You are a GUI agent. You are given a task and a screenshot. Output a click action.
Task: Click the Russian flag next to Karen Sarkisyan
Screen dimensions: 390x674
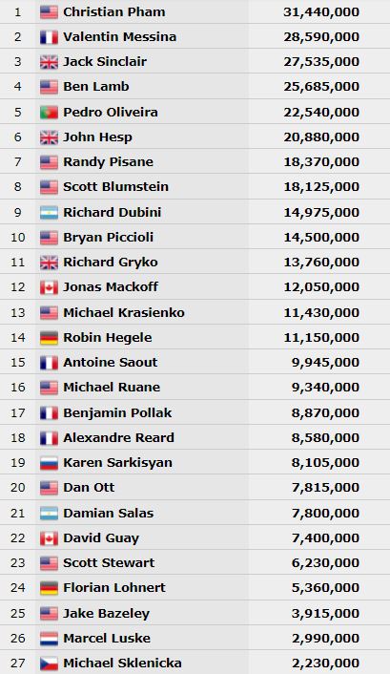pyautogui.click(x=49, y=462)
